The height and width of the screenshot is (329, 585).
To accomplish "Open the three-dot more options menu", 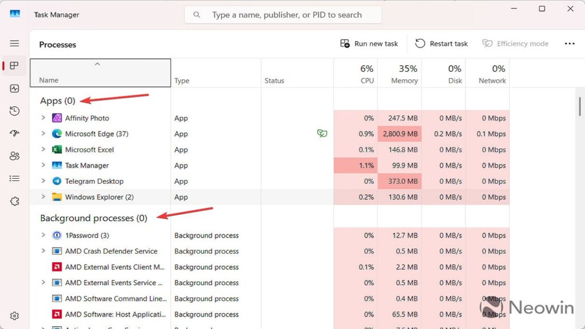I will [569, 43].
